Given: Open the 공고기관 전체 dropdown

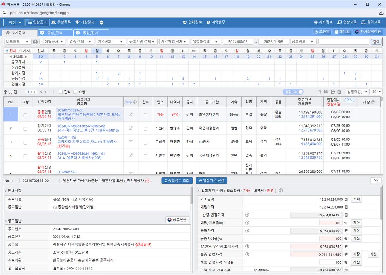Looking at the screenshot, I should tap(142, 41).
